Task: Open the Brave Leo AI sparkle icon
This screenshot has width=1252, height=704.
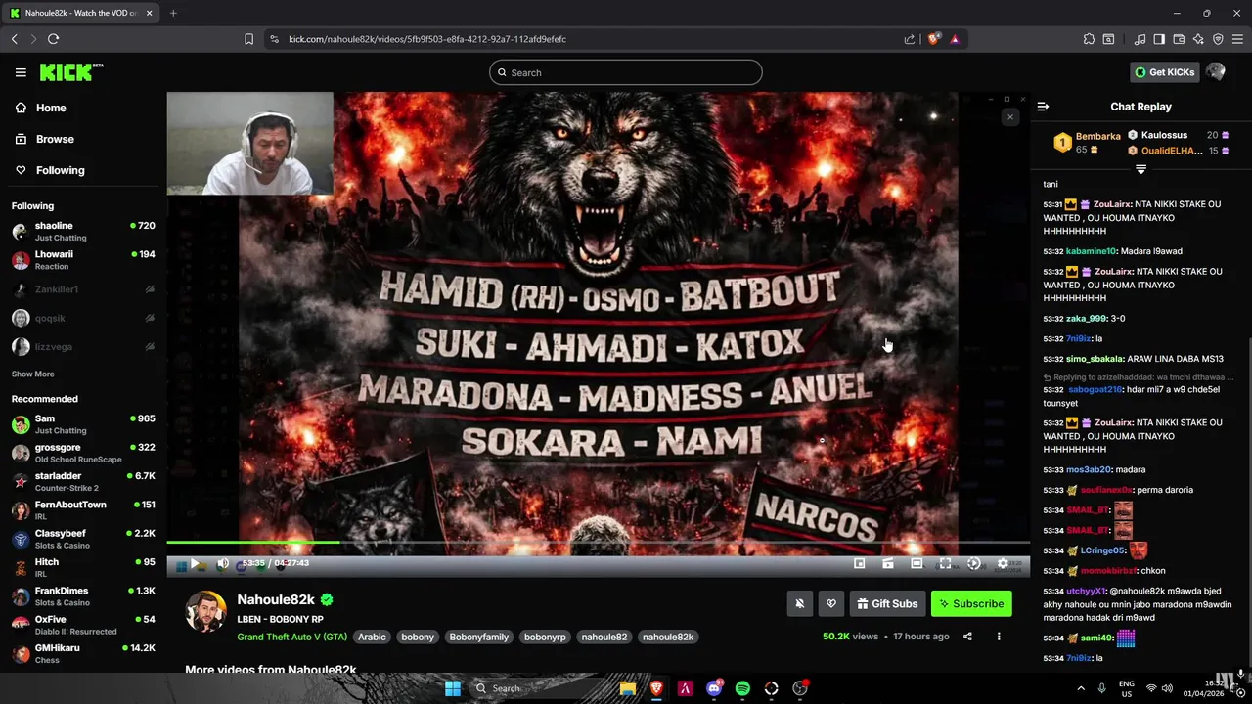Action: click(1198, 39)
